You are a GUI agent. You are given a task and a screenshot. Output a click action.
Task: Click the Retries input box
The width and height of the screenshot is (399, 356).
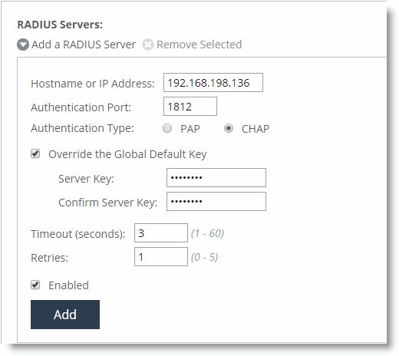(161, 256)
